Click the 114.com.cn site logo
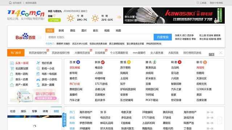The image size is (232, 130). click(26, 13)
